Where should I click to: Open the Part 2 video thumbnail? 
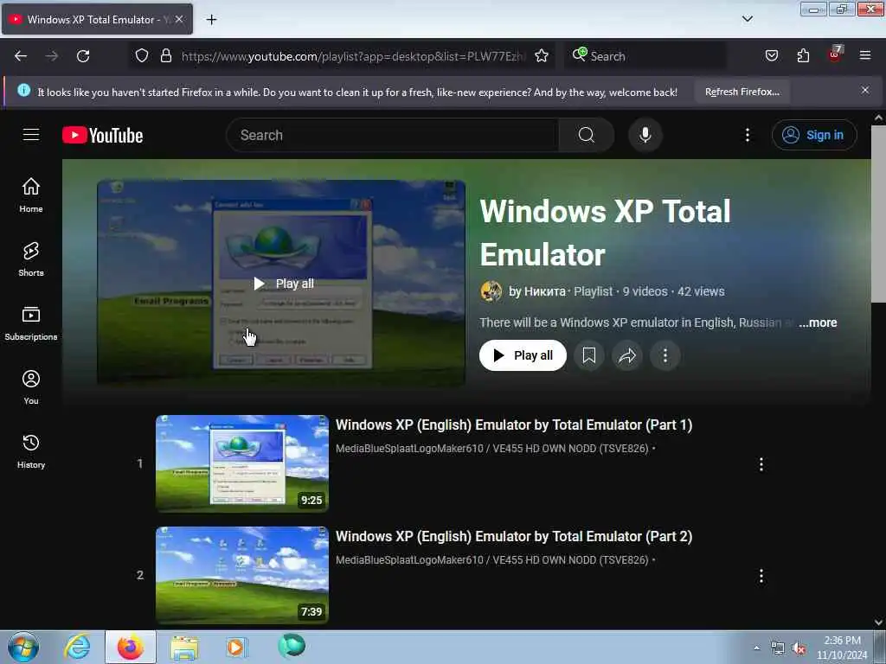(242, 575)
